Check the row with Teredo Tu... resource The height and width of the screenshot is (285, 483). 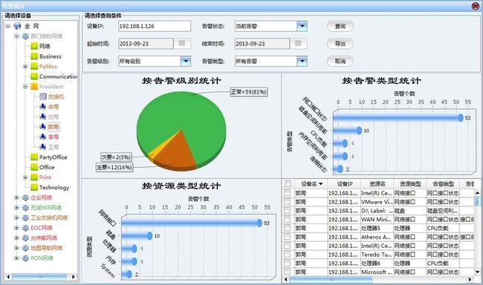coord(287,255)
